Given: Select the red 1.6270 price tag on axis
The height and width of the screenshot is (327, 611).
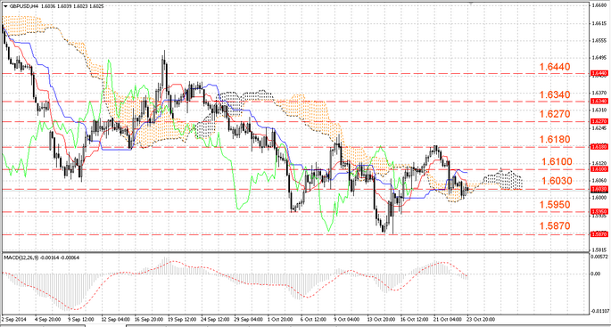Looking at the screenshot, I should [x=599, y=121].
